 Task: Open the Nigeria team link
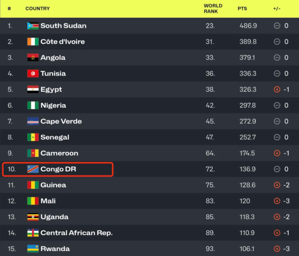[x=53, y=105]
